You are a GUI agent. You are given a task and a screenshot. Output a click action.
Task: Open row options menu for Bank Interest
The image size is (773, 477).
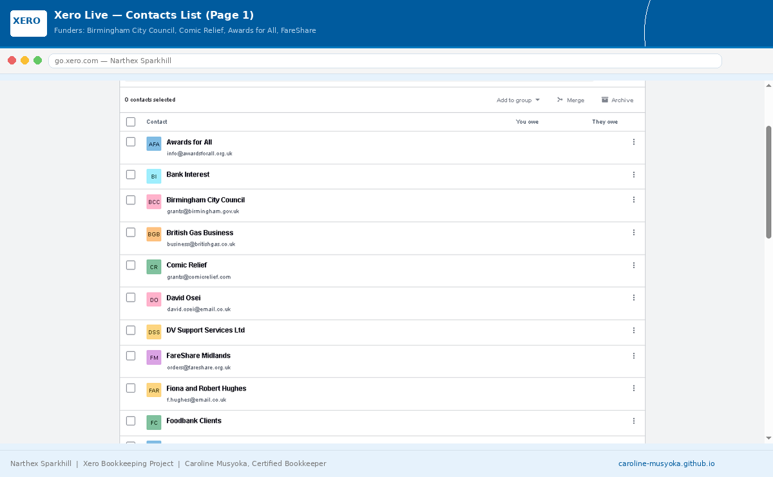tap(634, 175)
